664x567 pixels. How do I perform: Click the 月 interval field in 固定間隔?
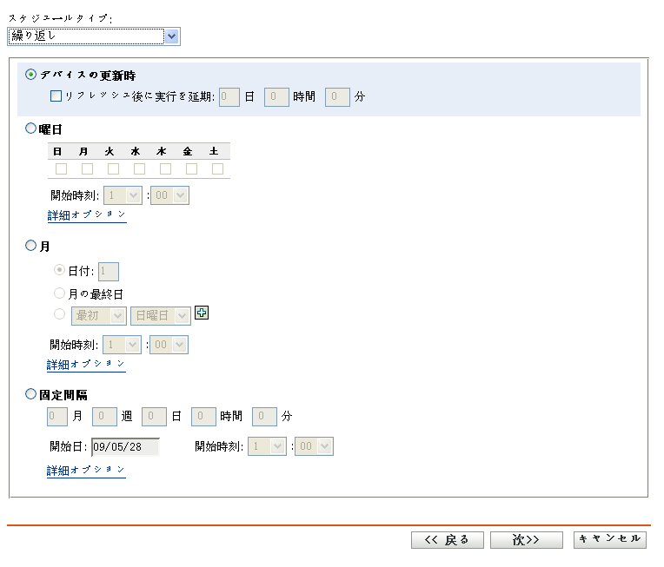tap(57, 417)
